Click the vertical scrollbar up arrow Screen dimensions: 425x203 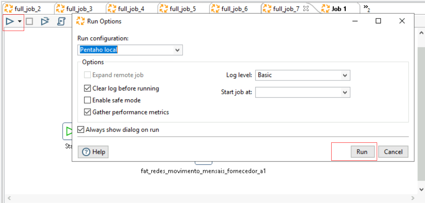click(421, 33)
